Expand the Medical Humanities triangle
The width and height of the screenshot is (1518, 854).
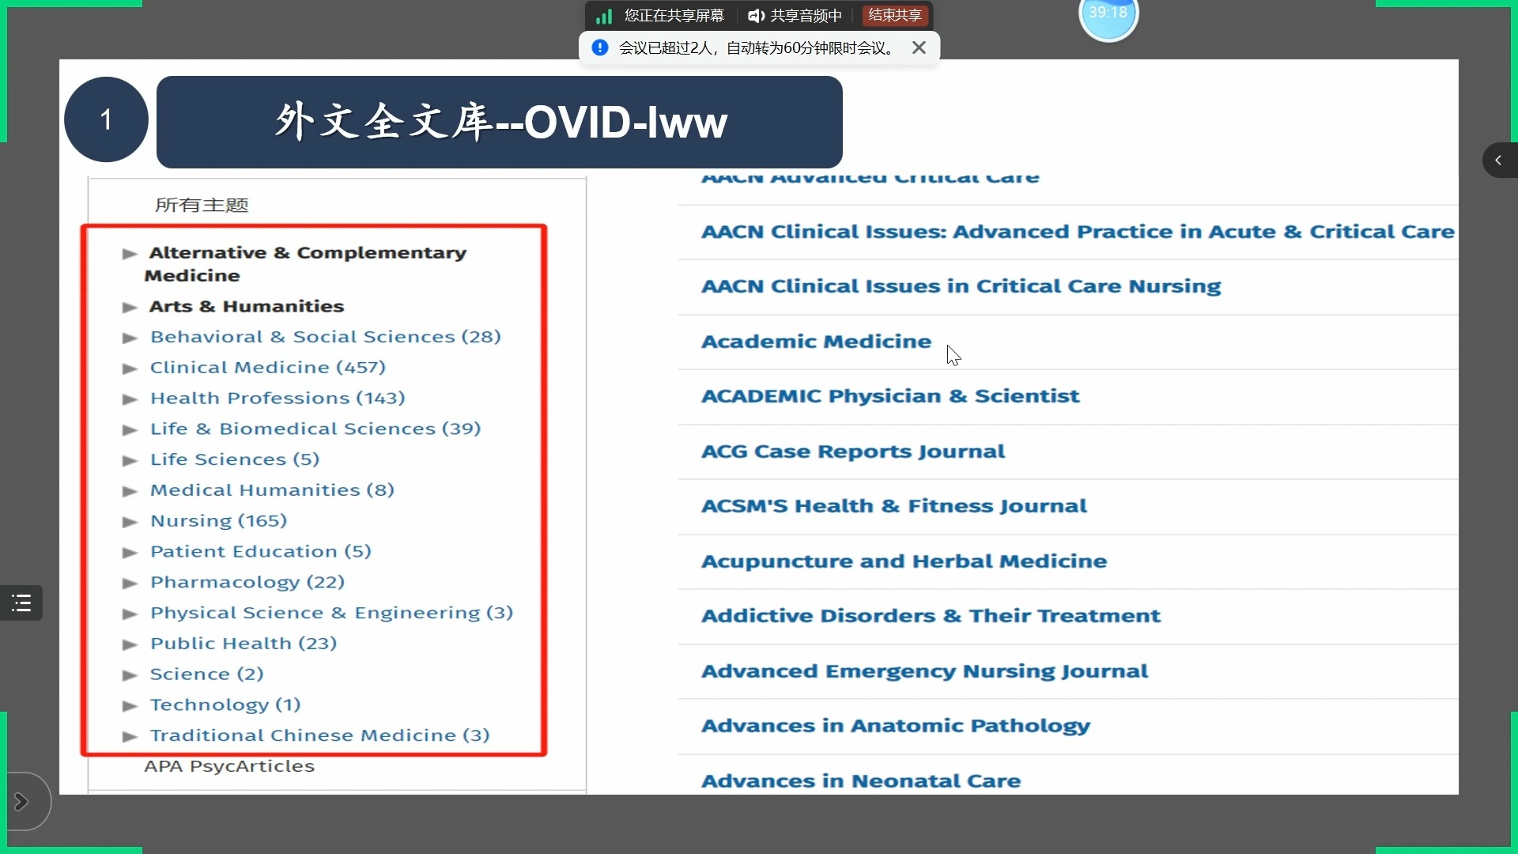click(130, 492)
